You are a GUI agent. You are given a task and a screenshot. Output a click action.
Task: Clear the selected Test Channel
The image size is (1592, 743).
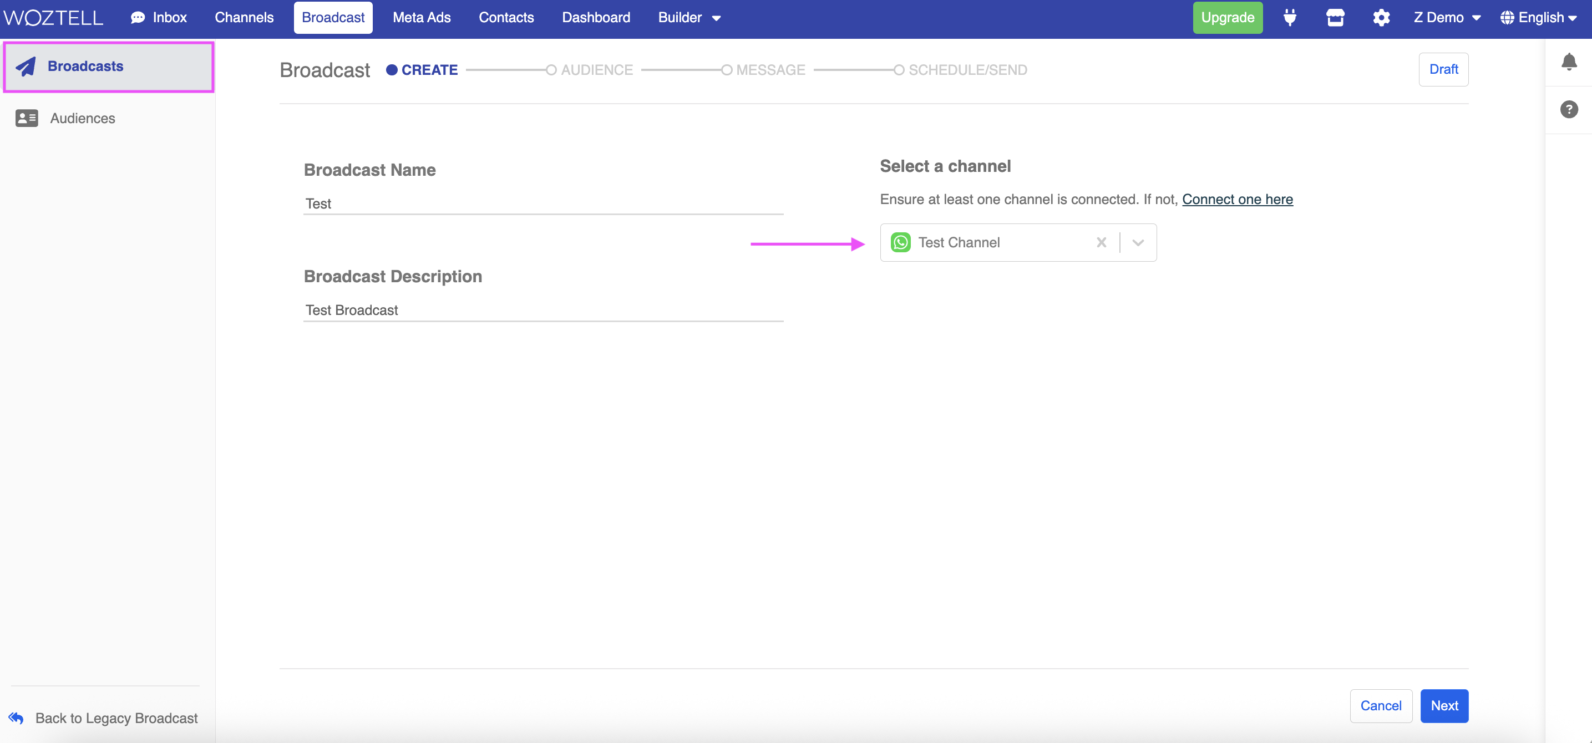(1101, 242)
